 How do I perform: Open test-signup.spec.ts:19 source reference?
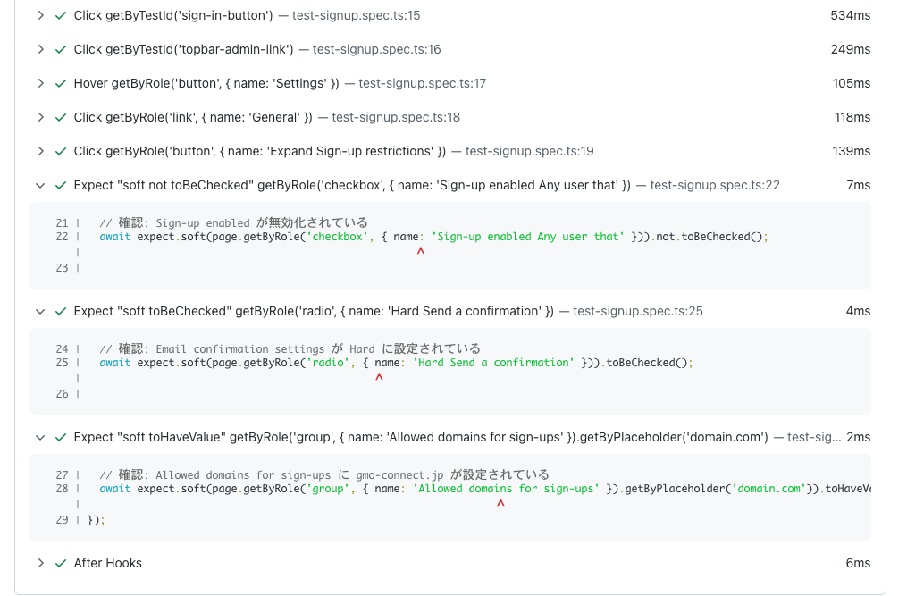(x=529, y=151)
